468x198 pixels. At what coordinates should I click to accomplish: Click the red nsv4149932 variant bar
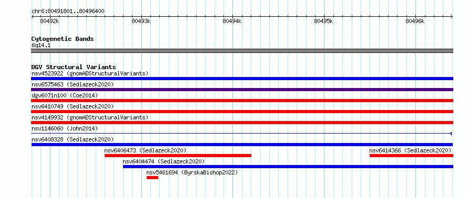(x=242, y=123)
